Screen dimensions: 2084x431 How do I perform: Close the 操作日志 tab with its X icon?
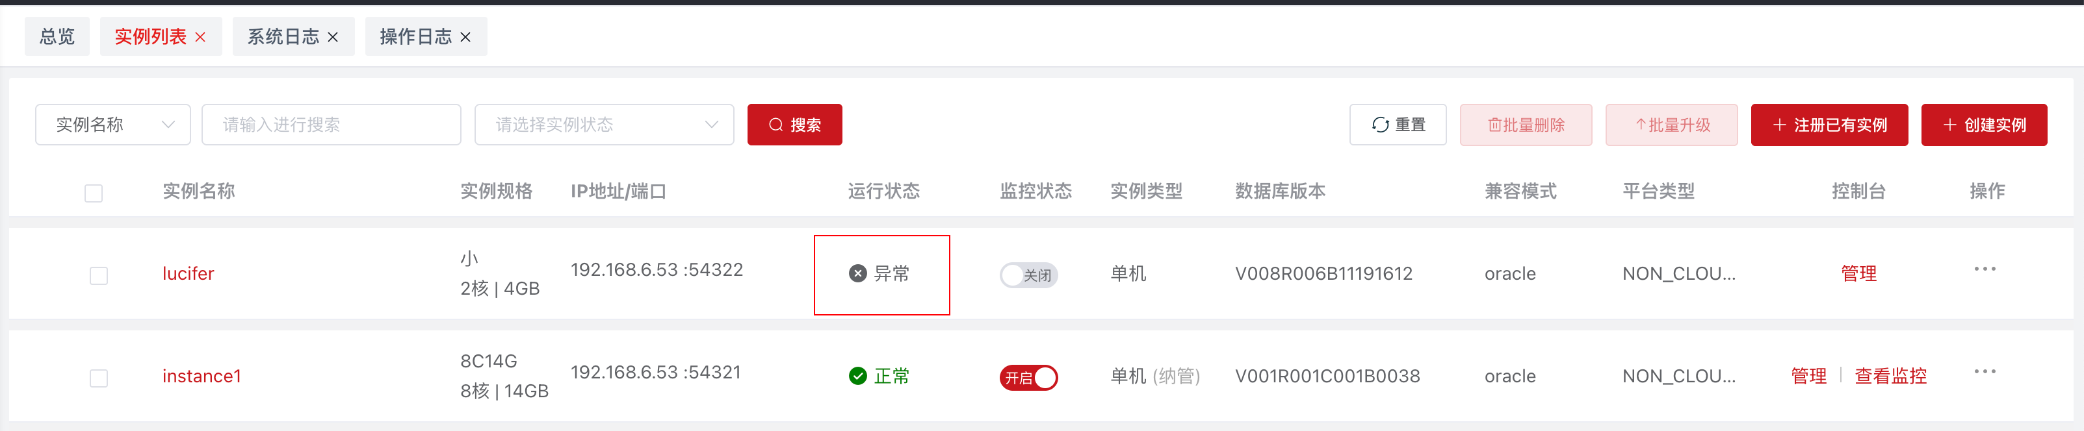click(x=465, y=37)
